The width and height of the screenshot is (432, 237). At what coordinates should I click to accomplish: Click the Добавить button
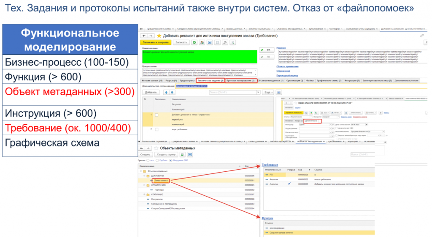click(x=151, y=92)
